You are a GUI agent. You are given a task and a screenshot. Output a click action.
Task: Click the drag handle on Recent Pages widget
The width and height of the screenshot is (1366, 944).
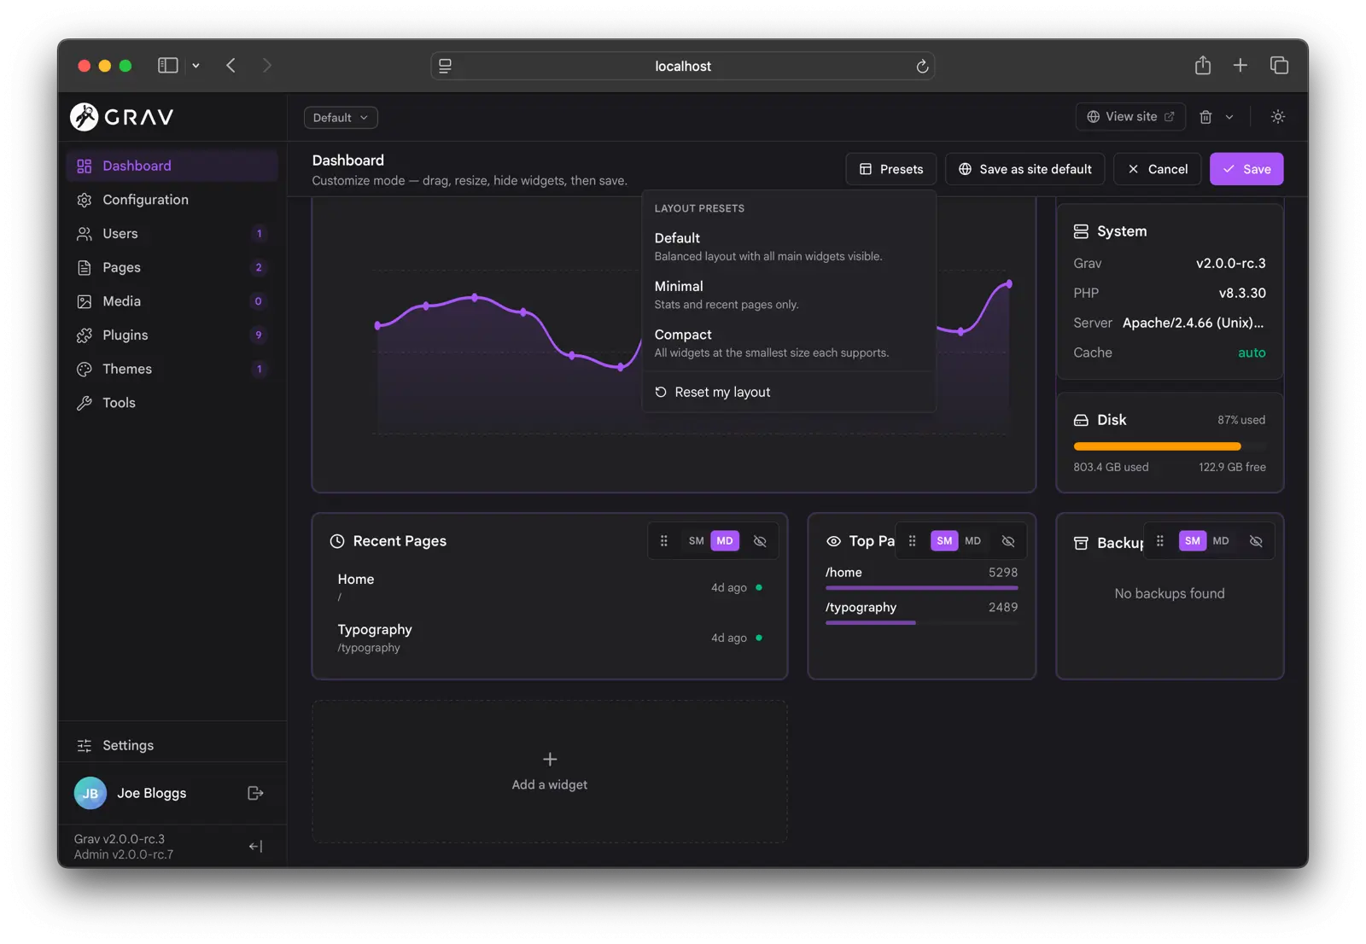664,541
